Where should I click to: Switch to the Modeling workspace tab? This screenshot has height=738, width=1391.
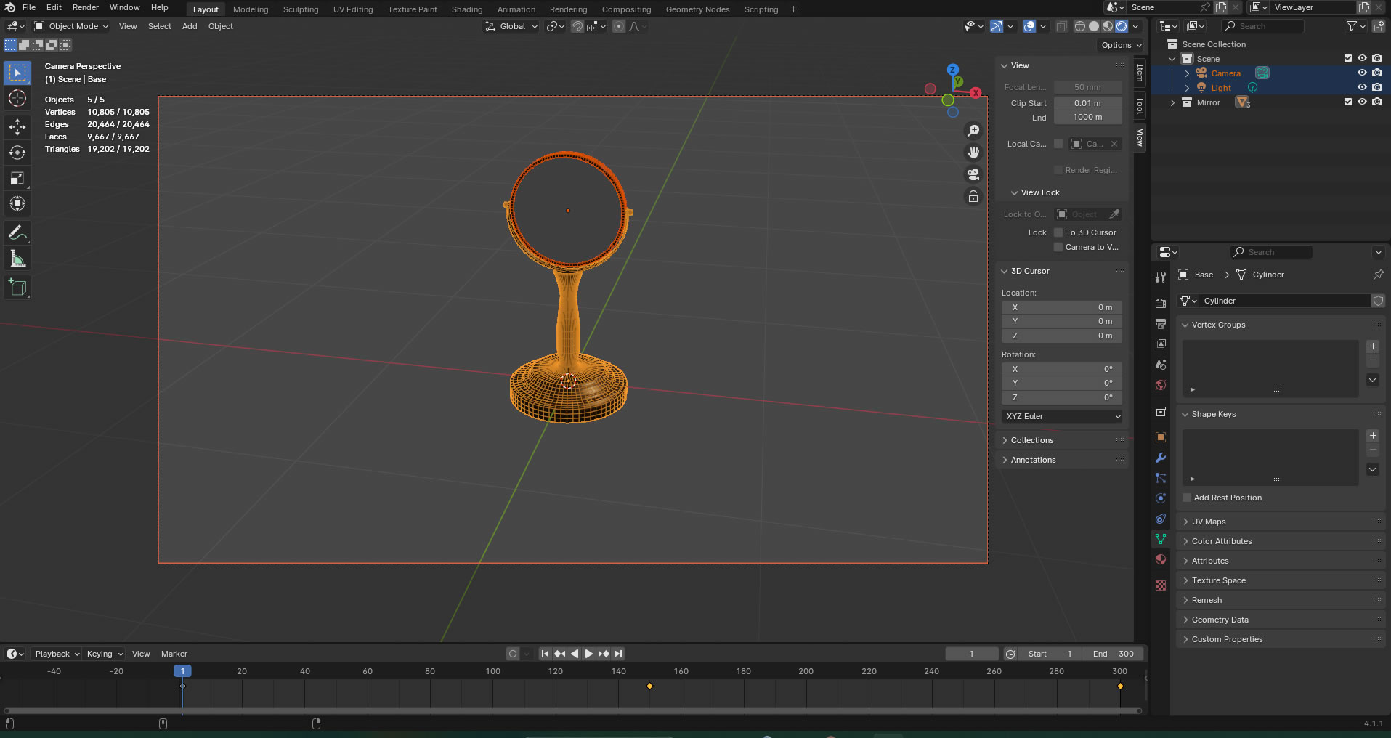[251, 9]
